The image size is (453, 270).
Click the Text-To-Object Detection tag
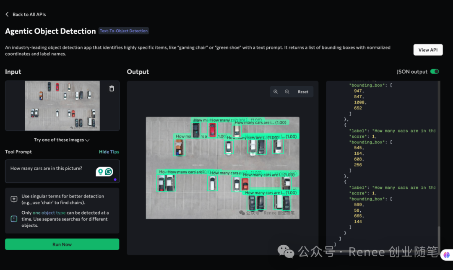124,31
